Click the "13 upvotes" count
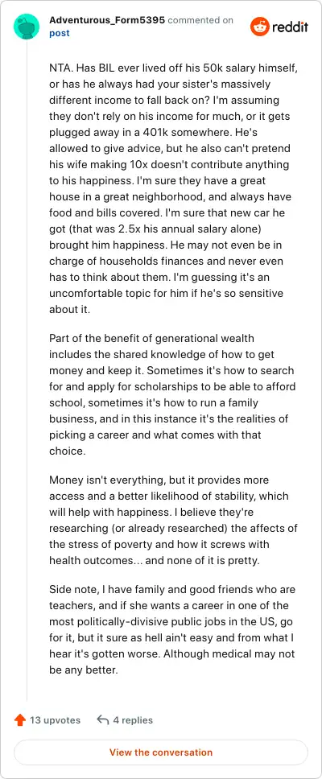Image resolution: width=322 pixels, height=779 pixels. coord(55,720)
